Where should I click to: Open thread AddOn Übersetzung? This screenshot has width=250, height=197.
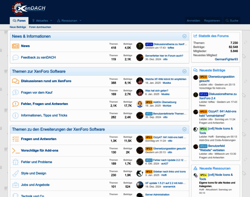(165, 102)
